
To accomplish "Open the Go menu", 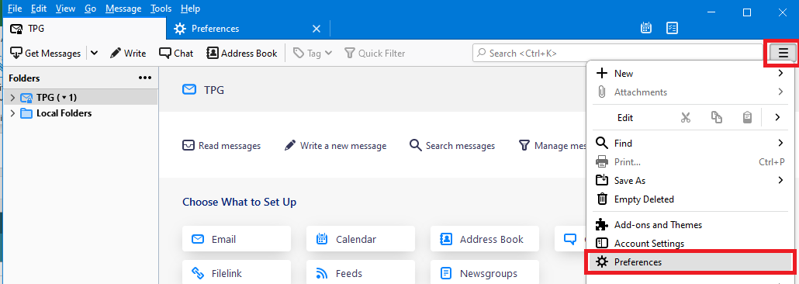I will 91,9.
